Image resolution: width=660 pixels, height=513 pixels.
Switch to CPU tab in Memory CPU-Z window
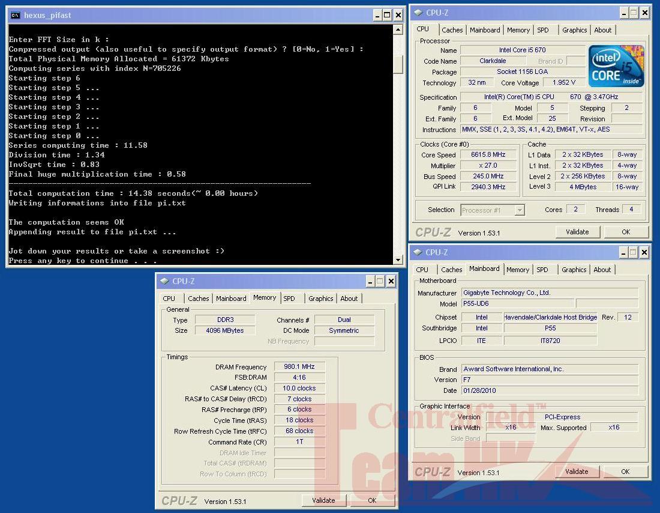(x=169, y=299)
